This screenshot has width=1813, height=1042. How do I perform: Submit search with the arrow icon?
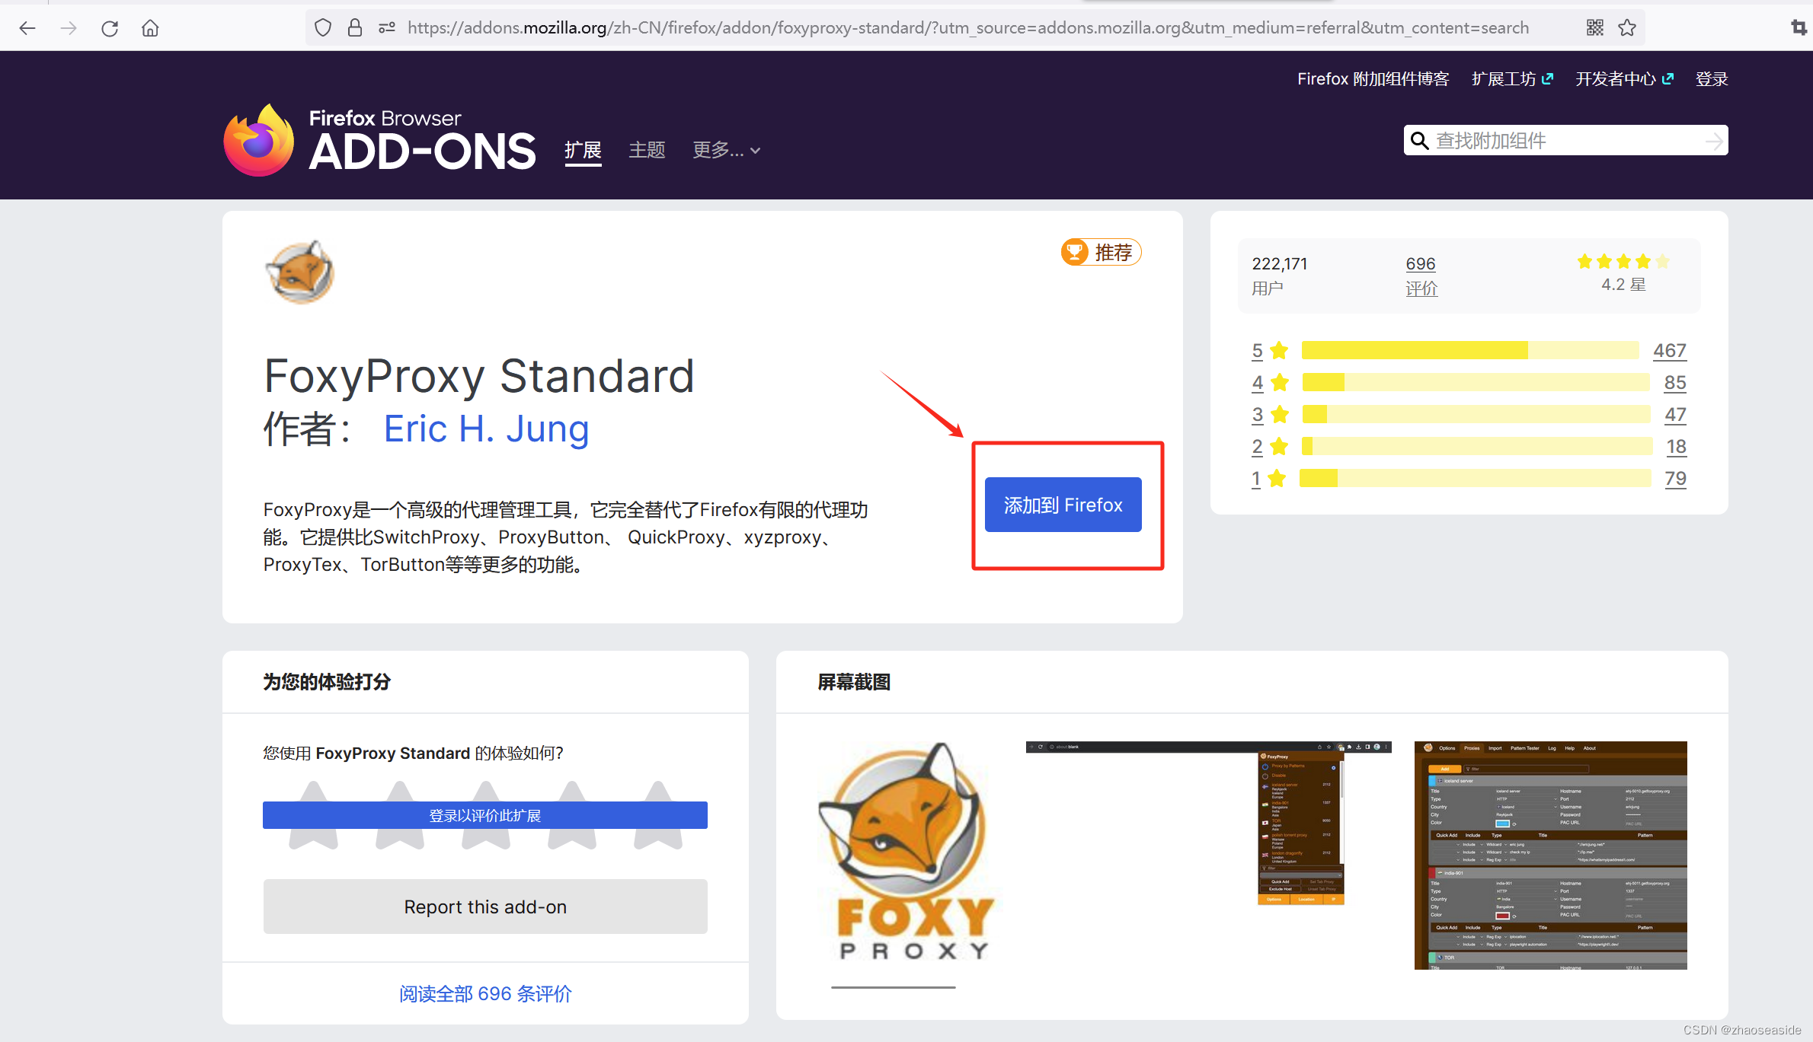point(1714,141)
